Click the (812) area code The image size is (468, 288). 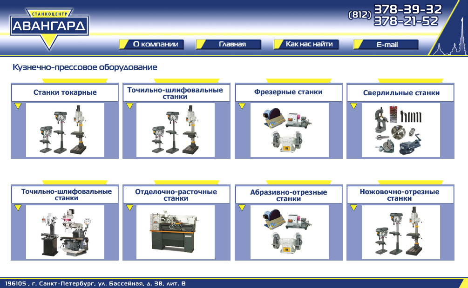(360, 14)
